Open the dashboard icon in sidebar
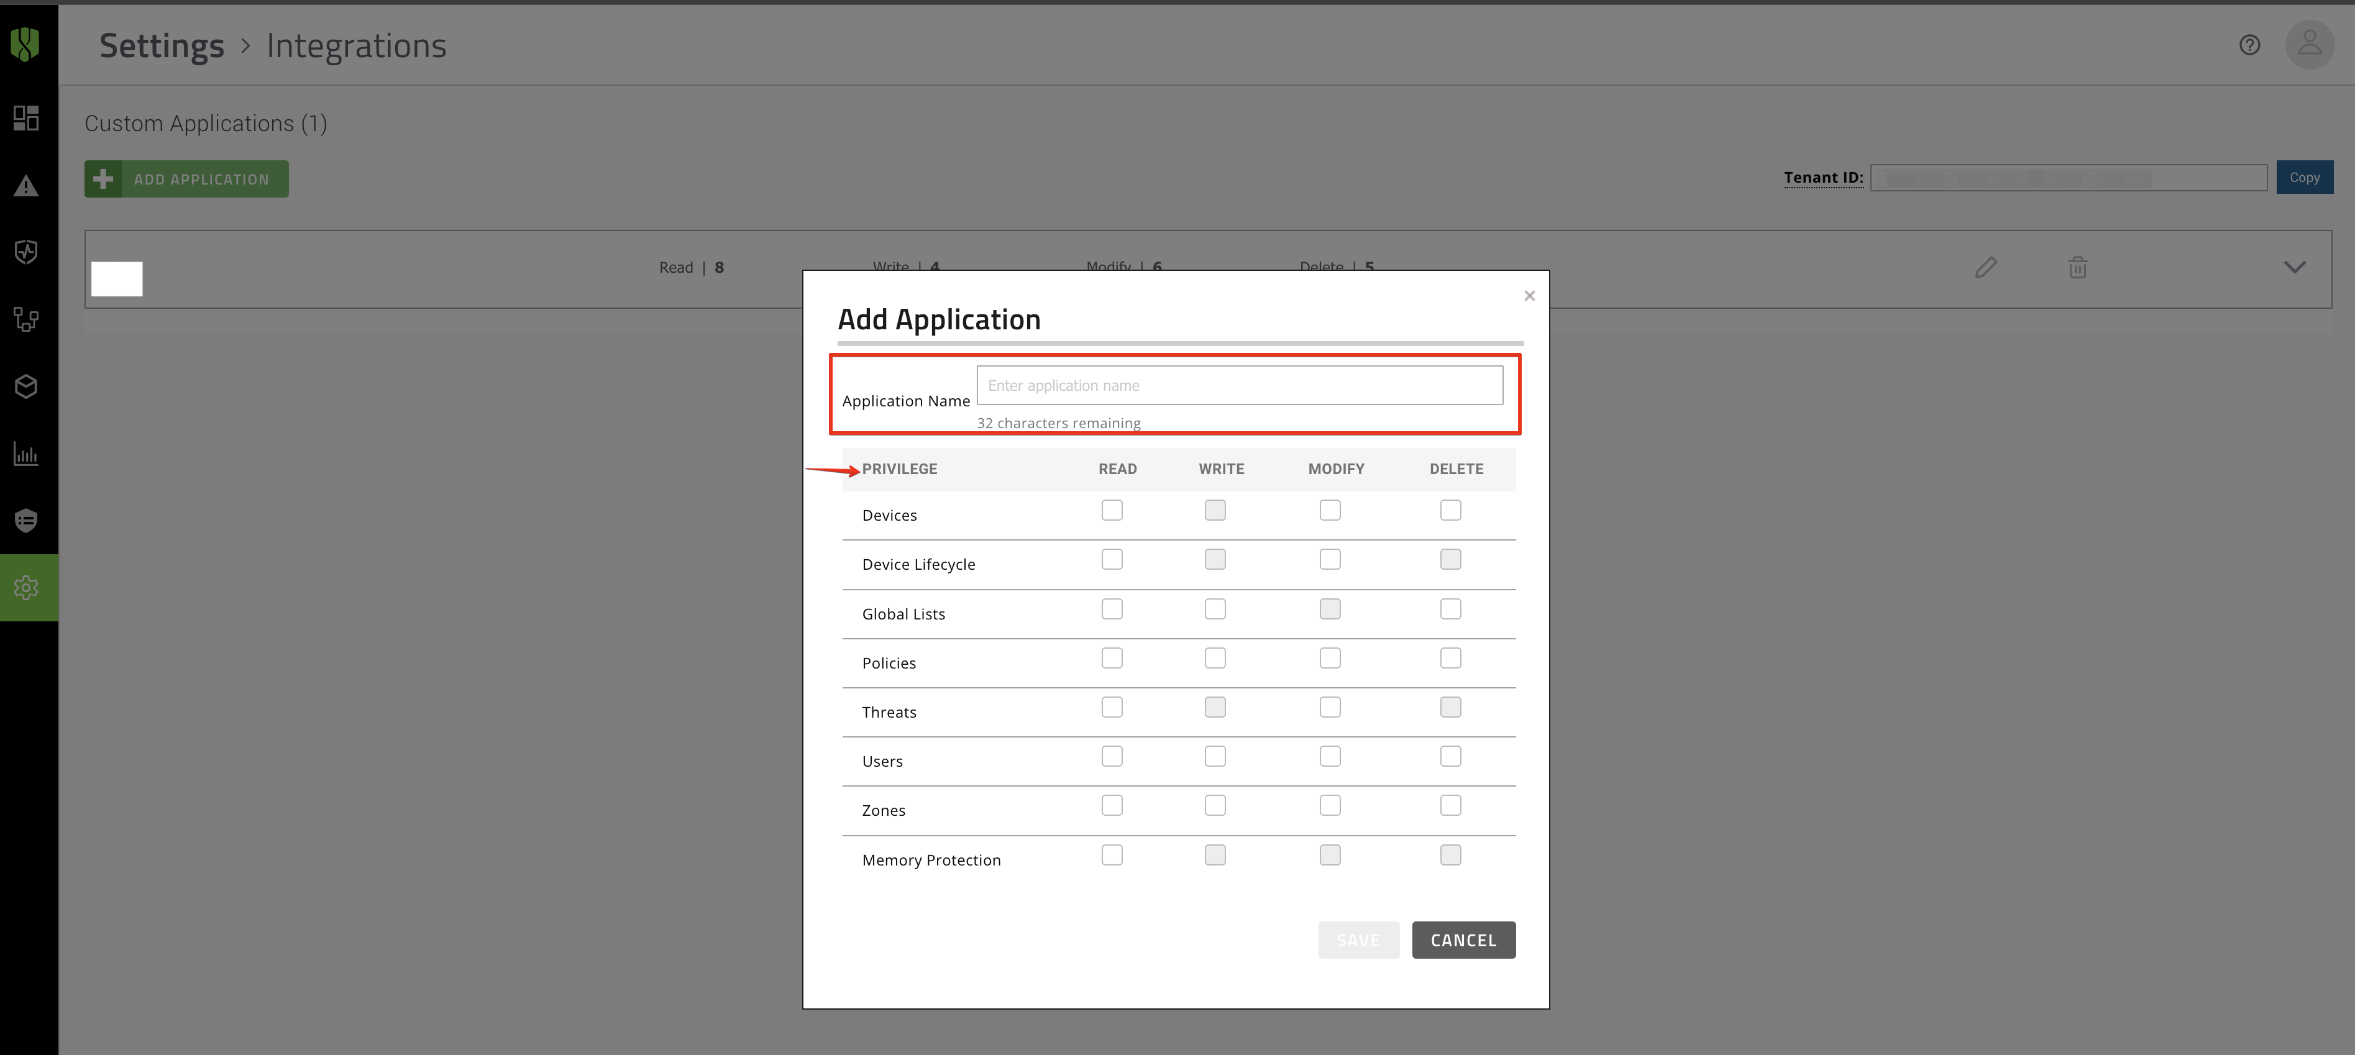The image size is (2355, 1055). (27, 118)
